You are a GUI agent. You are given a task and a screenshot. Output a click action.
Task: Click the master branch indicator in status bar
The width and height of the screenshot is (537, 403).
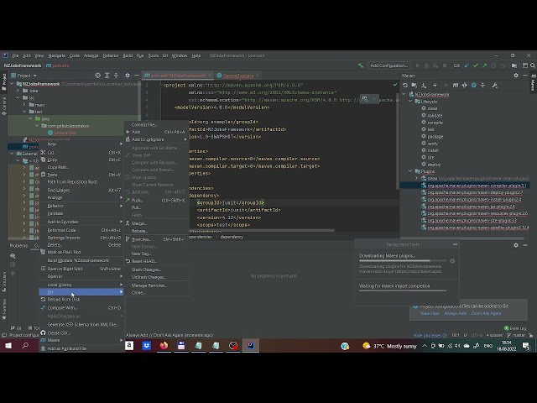coord(516,335)
